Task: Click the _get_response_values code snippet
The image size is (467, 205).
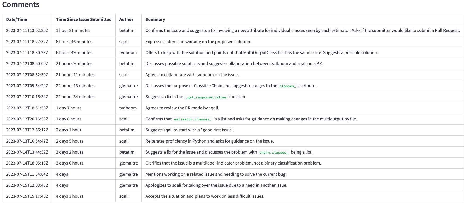Action: point(206,97)
